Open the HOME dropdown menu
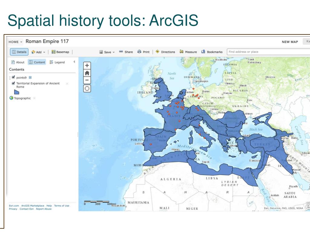Screen dimensions: 310x232 point(15,42)
